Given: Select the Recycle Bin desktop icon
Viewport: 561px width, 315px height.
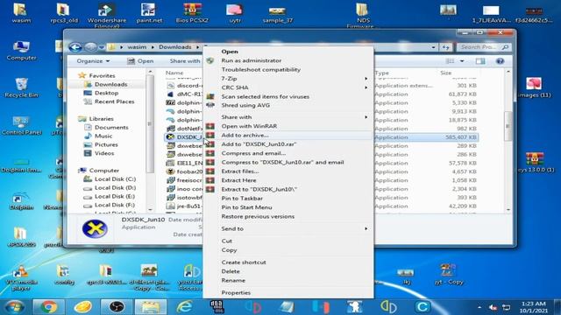Looking at the screenshot, I should (21, 87).
